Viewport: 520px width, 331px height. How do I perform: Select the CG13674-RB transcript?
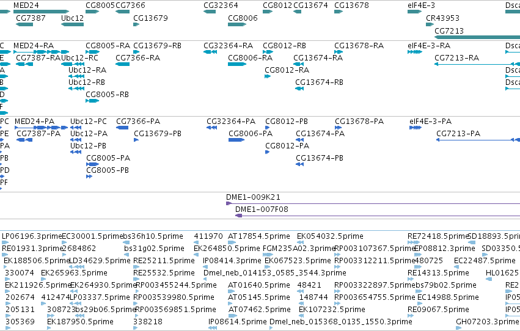[x=299, y=89]
